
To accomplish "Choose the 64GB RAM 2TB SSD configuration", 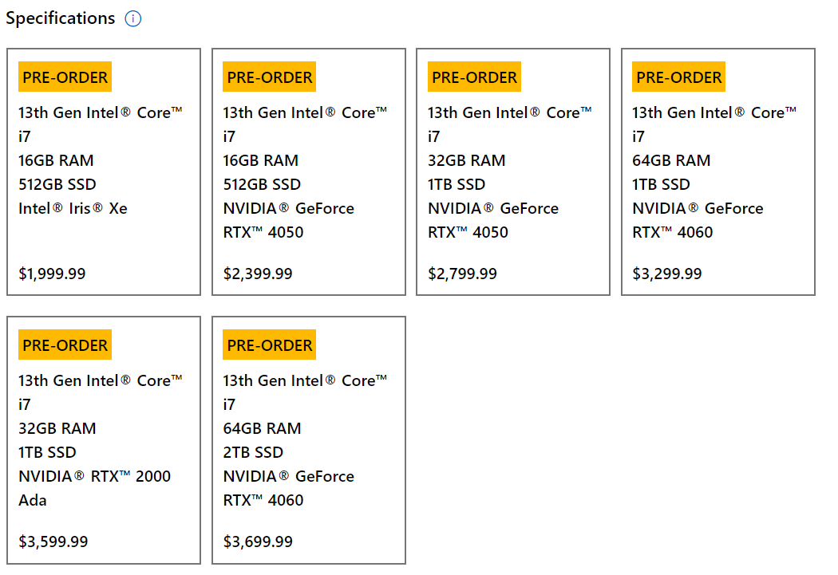I will coord(308,439).
